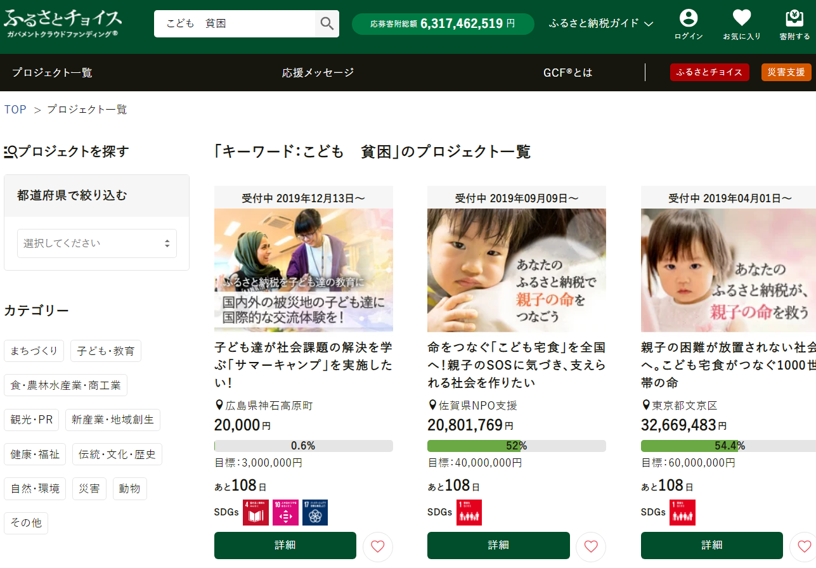Click SDG 10 inequality icon on first project
This screenshot has width=816, height=568.
[285, 512]
